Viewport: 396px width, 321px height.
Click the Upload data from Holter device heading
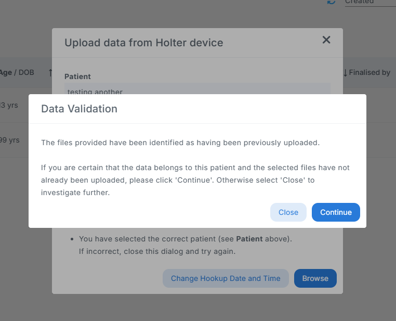pyautogui.click(x=144, y=43)
